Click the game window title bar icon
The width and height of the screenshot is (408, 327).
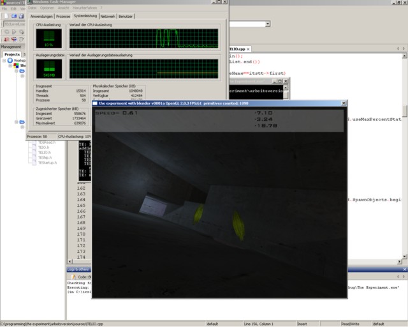pos(94,103)
